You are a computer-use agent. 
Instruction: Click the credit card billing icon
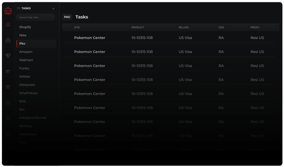[x=8, y=71]
